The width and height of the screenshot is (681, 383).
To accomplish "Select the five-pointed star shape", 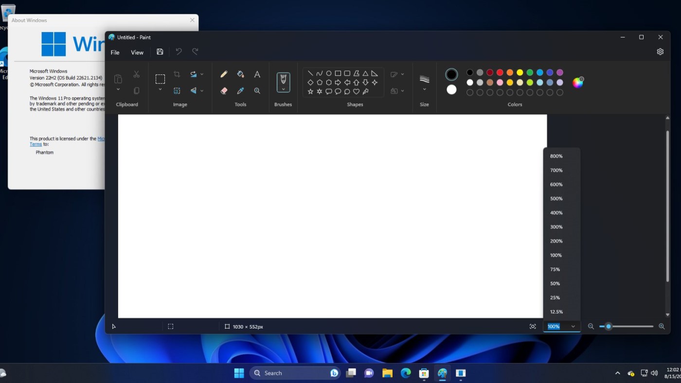I will [x=310, y=92].
